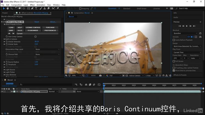Enable Cache Before Playback

tap(174, 40)
